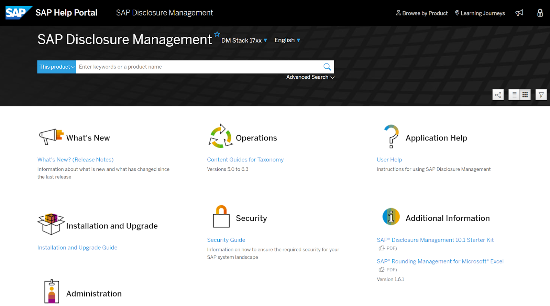
Task: Click the Security section heading
Action: pos(252,218)
